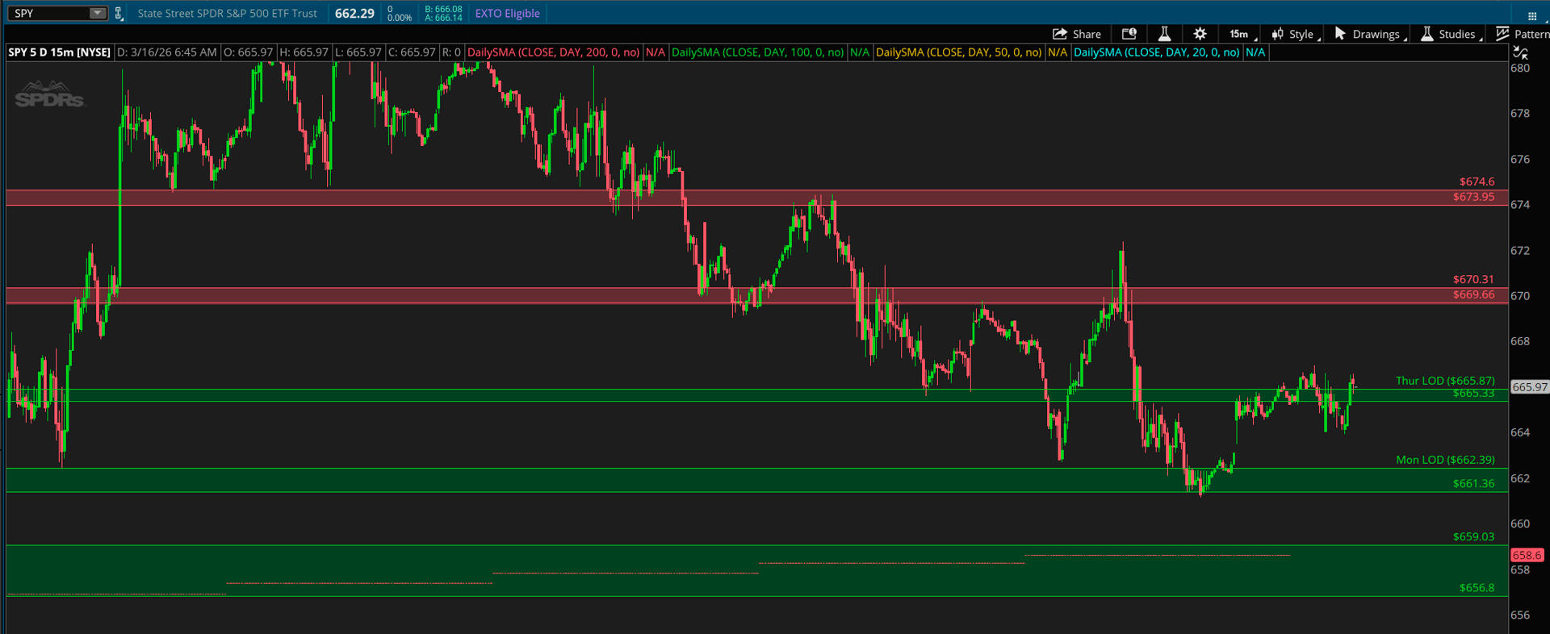Screen dimensions: 1550x634
Task: Click the L: 665.97 low value
Action: 358,52
